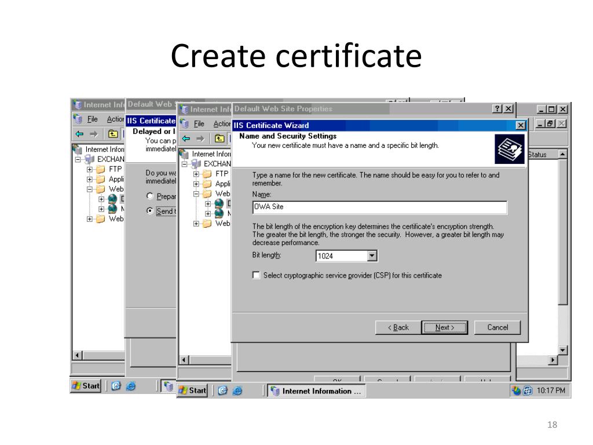Click the certificate wizard icon in the dialog header
Screen dimensions: 593x445
[x=510, y=149]
